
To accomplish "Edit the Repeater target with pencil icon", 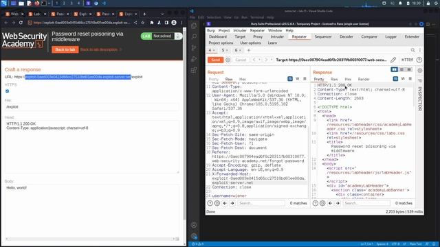I will point(393,60).
